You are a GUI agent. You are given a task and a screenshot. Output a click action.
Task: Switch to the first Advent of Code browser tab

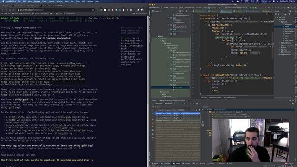25,6
